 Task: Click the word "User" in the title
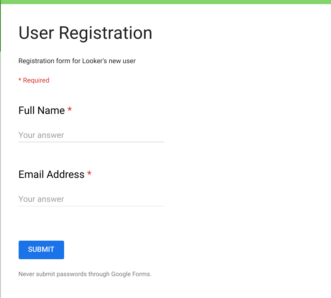[x=36, y=33]
